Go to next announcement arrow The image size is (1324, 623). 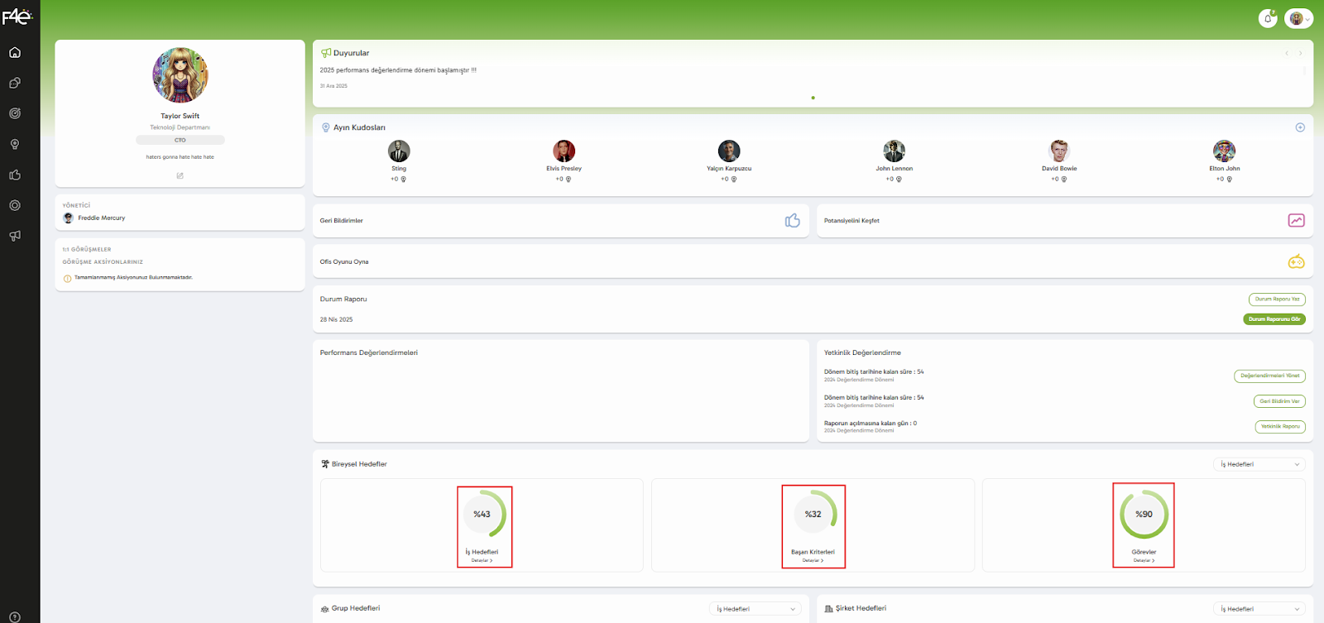1300,54
